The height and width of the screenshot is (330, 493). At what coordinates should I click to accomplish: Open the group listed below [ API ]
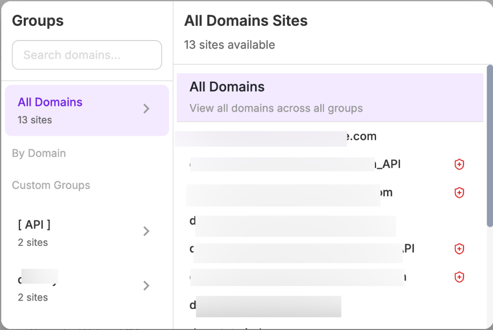79,286
